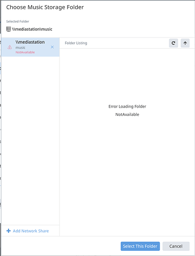Go up one folder level
Screen dimensions: 195x256
click(x=185, y=43)
